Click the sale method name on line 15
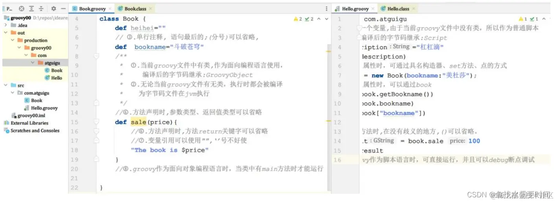This screenshot has height=202, width=556. click(138, 122)
